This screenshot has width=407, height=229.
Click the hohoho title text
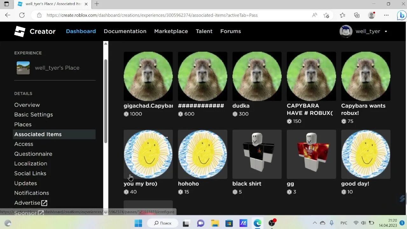tap(188, 184)
